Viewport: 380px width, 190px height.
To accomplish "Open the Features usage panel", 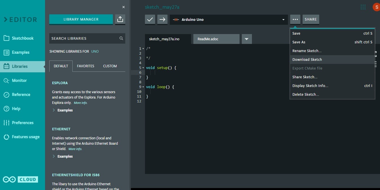I will (26, 137).
